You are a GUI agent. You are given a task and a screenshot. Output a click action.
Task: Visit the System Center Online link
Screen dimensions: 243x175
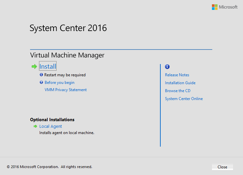click(x=184, y=99)
